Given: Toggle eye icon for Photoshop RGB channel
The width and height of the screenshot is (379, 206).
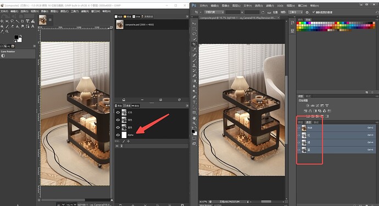Looking at the screenshot, I should [x=299, y=128].
